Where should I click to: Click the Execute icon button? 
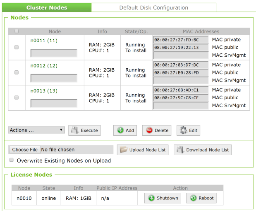(85, 130)
